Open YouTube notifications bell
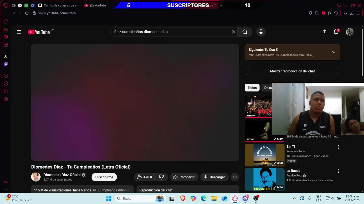This screenshot has width=364, height=204. coord(336,32)
